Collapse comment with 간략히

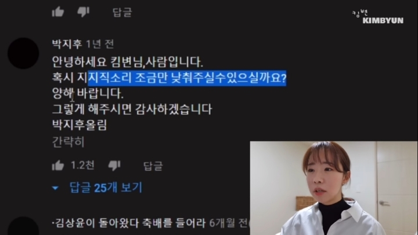pos(69,142)
